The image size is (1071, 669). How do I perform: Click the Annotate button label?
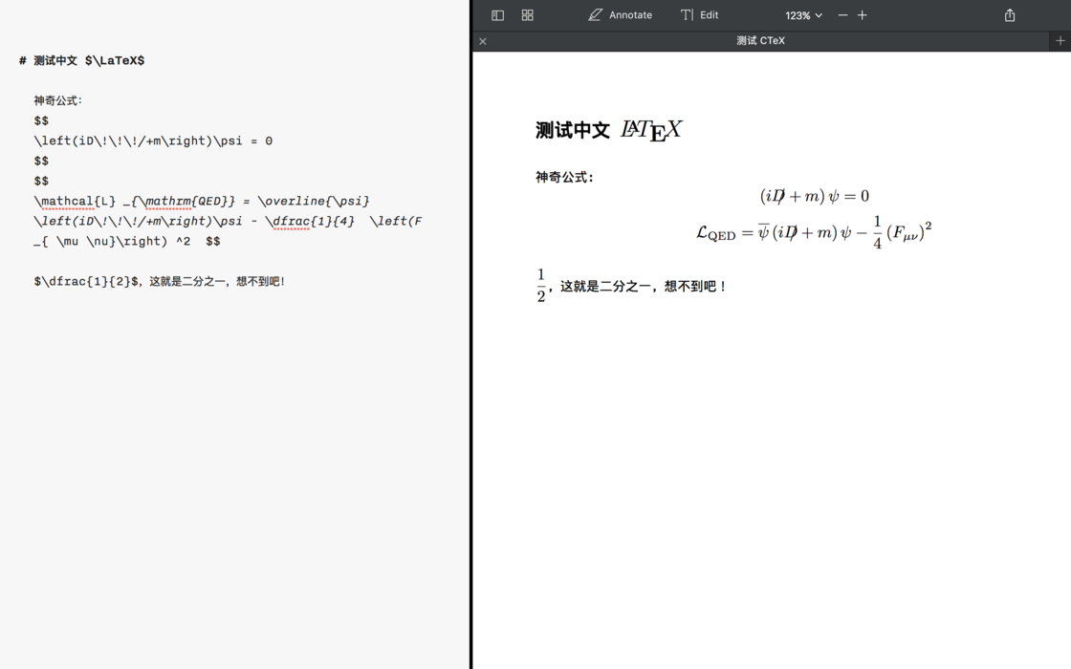tap(630, 14)
